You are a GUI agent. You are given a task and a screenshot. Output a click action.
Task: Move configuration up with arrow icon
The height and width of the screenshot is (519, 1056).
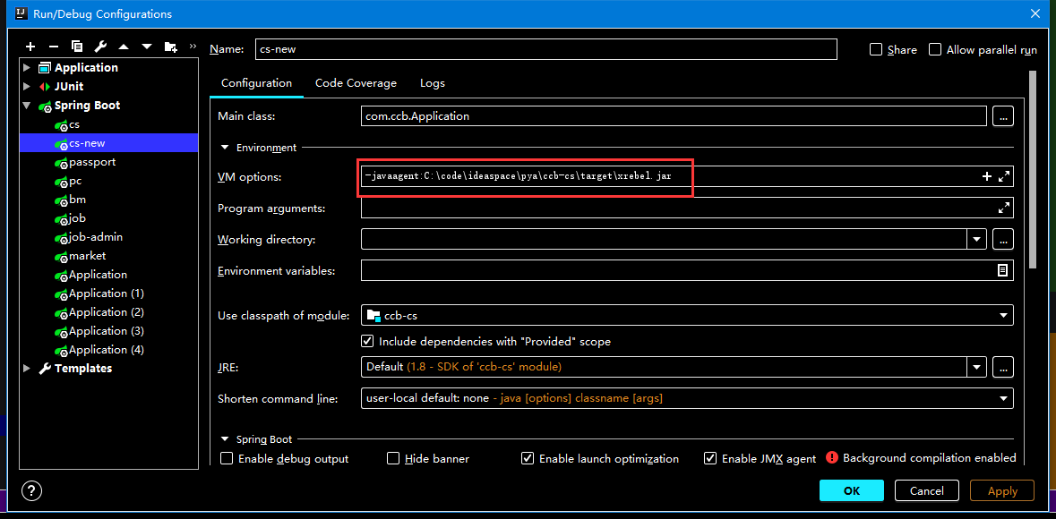click(x=124, y=47)
